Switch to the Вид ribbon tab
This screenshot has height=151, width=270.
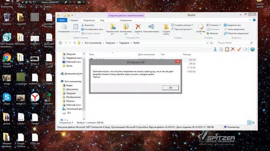102,20
